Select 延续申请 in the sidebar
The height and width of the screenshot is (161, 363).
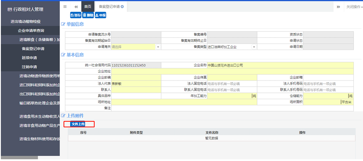(x=29, y=57)
